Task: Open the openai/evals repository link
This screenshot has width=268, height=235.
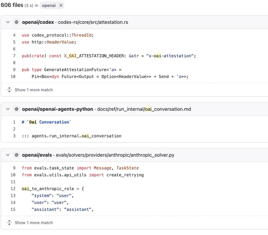Action: tap(37, 155)
